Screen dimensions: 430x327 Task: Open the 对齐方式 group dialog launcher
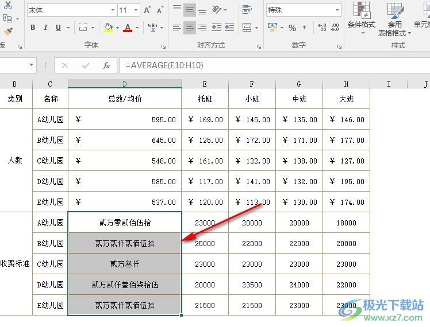[x=259, y=47]
